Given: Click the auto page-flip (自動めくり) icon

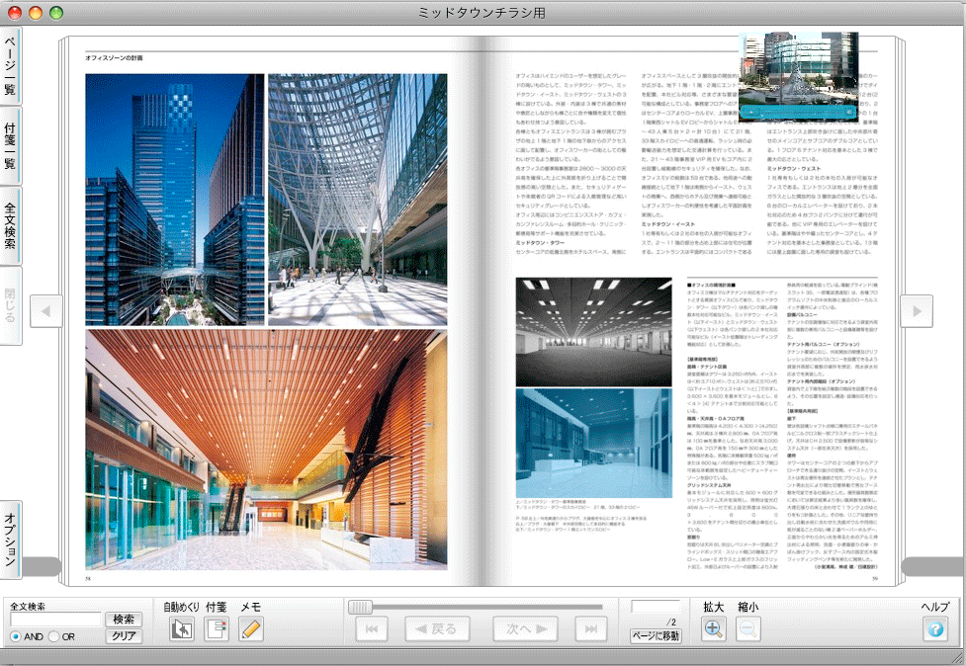Looking at the screenshot, I should click(181, 629).
